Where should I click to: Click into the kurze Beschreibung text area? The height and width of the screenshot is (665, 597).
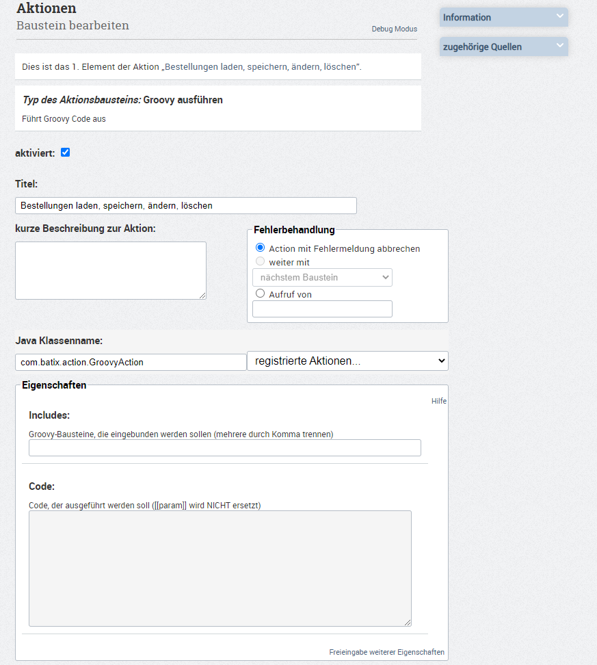(x=110, y=270)
